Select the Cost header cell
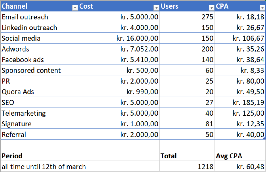This screenshot has width=266, height=172. click(x=119, y=6)
